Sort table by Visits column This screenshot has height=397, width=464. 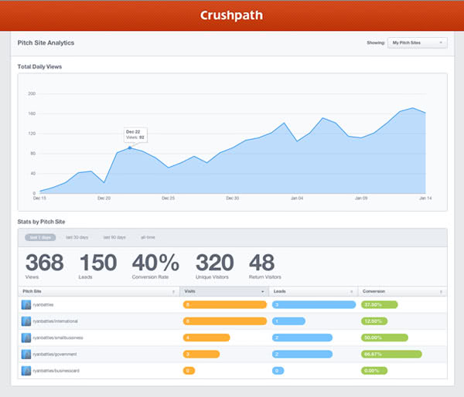224,291
